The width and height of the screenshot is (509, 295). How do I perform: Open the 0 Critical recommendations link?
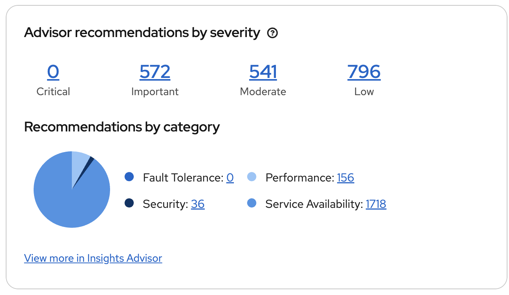click(x=53, y=72)
